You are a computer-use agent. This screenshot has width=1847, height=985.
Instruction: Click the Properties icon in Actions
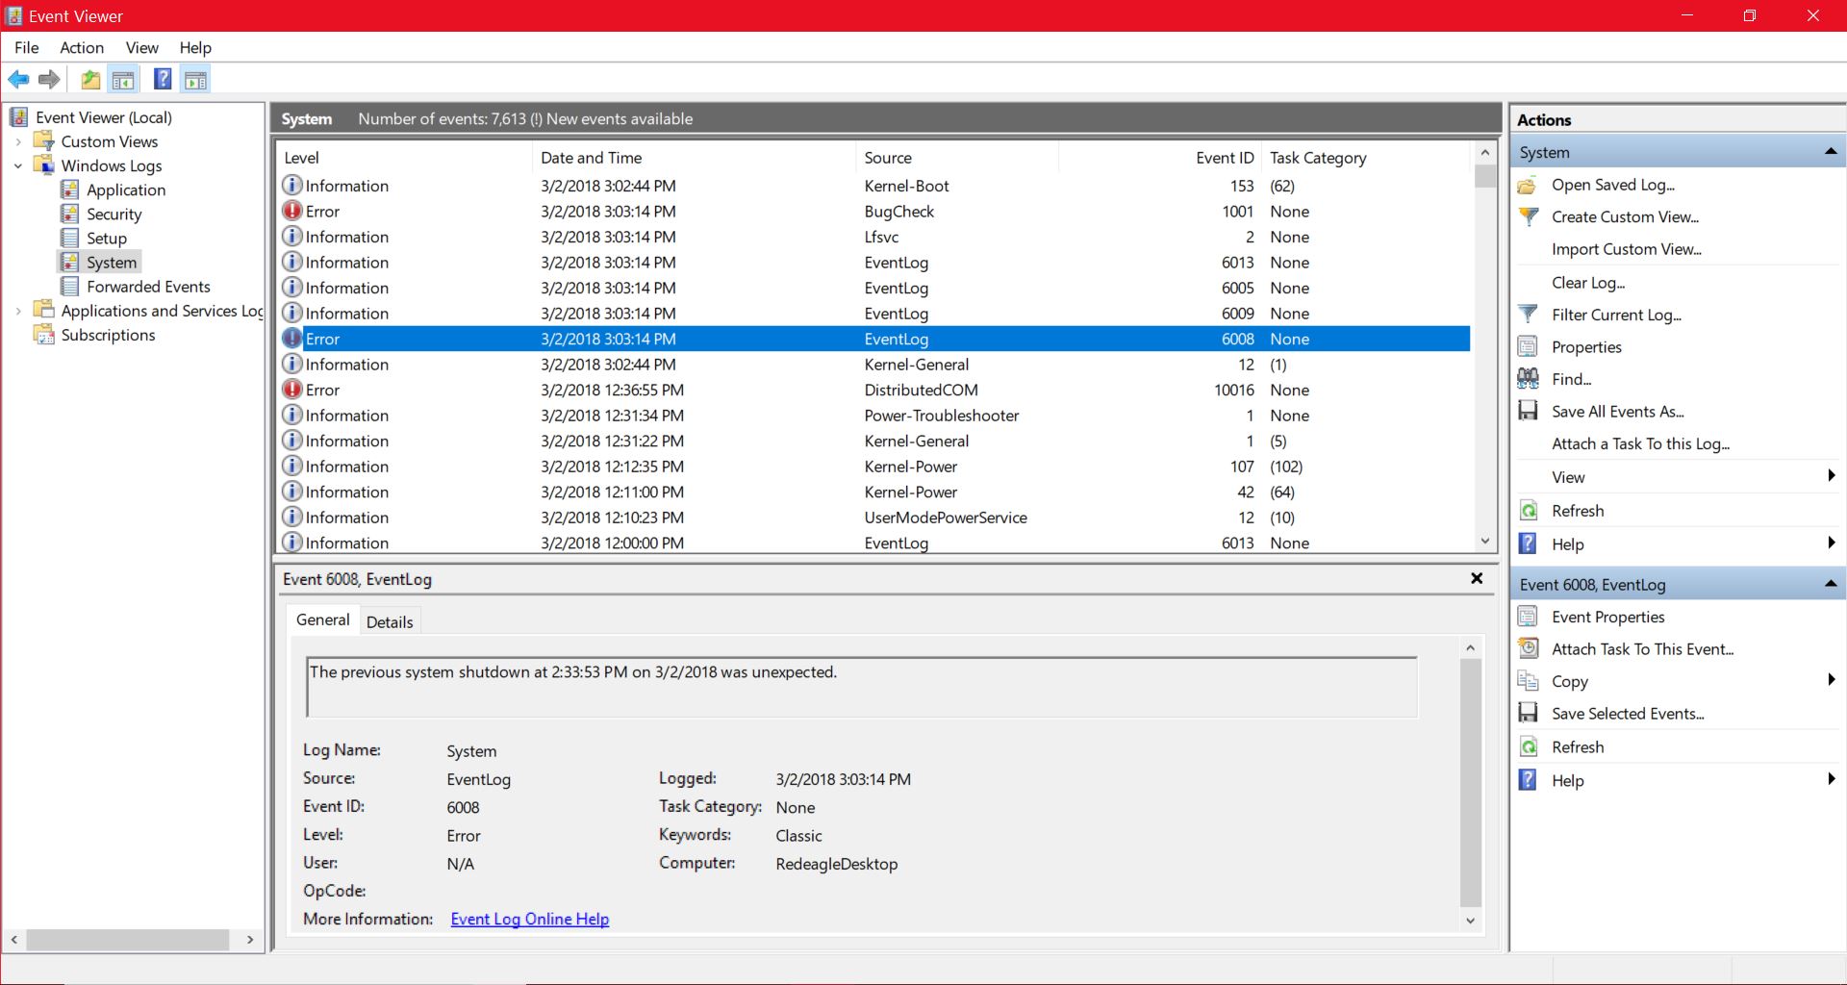(x=1528, y=346)
